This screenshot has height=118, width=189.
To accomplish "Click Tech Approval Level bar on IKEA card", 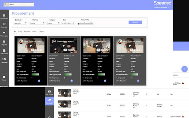I will tap(101, 75).
